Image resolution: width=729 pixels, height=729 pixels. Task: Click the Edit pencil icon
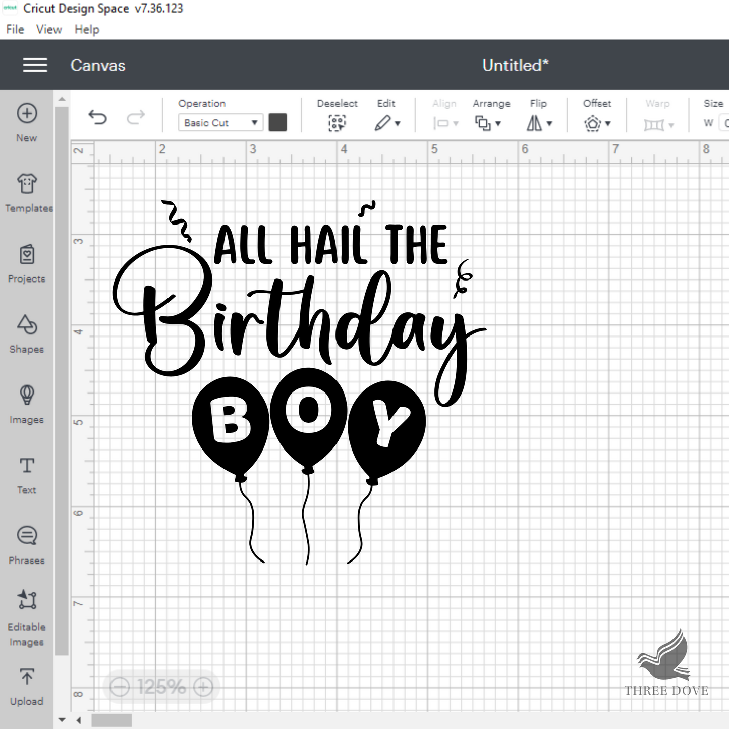coord(382,123)
